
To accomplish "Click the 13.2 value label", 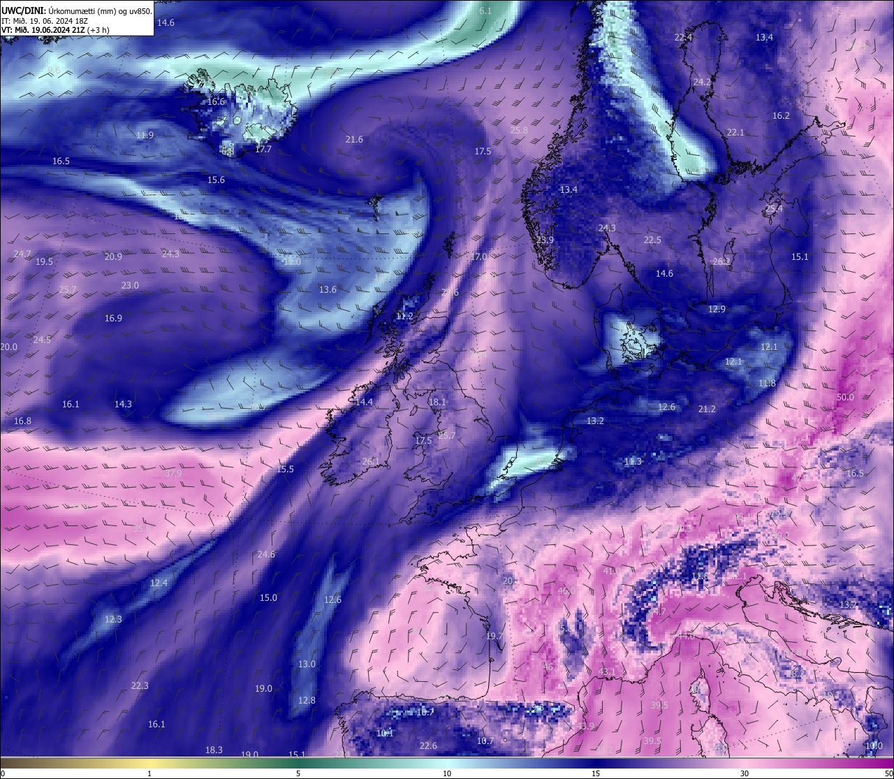I will coord(595,421).
